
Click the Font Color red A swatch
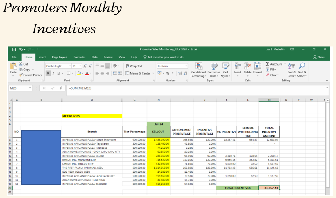click(87, 73)
